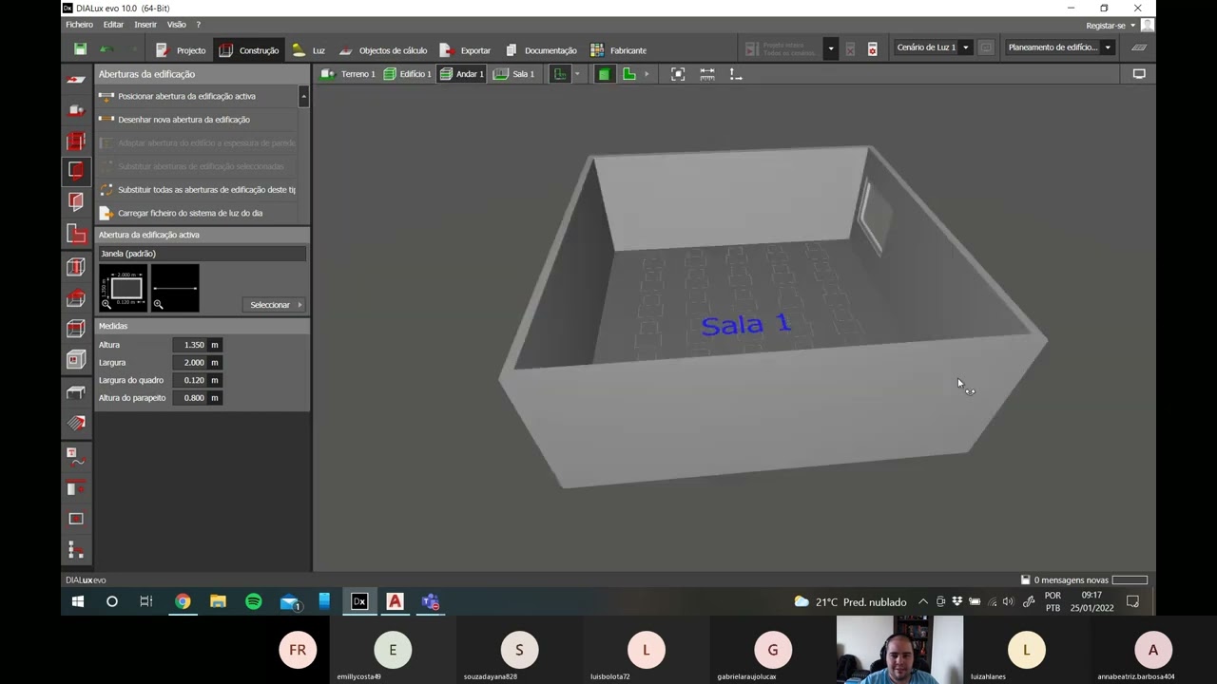Expand the Cenário de Luz 1 dropdown
This screenshot has width=1217, height=684.
[966, 47]
